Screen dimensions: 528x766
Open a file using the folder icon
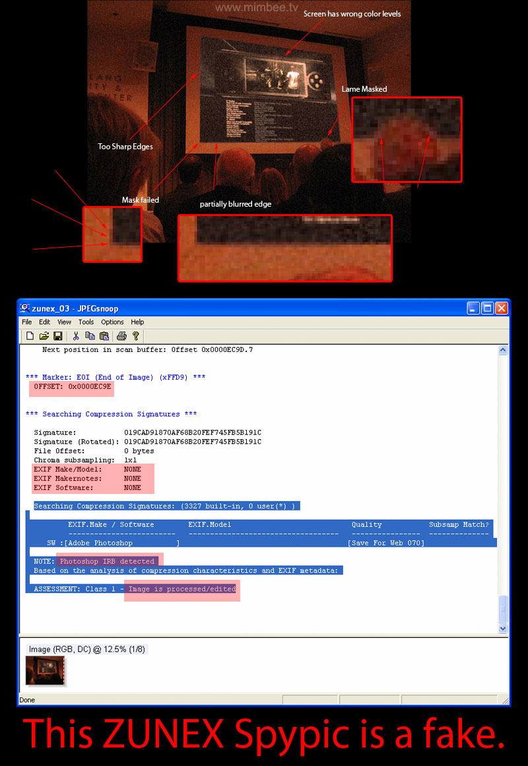[44, 336]
